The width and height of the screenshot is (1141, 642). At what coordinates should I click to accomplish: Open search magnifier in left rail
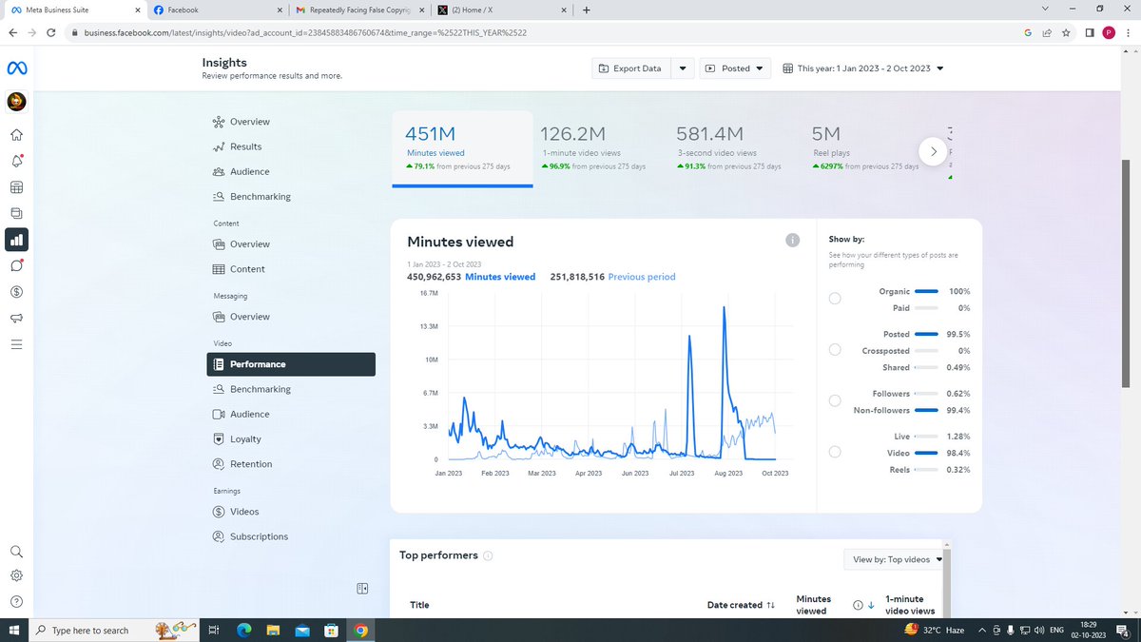pos(16,552)
